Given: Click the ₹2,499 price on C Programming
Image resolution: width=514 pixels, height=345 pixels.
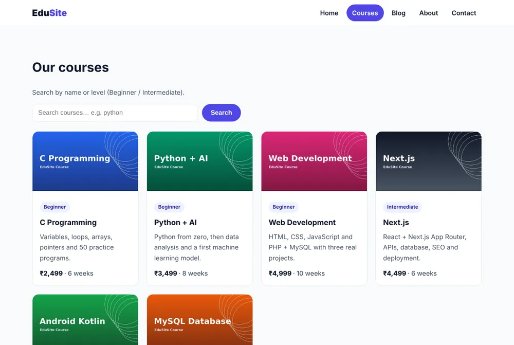Looking at the screenshot, I should click(51, 273).
